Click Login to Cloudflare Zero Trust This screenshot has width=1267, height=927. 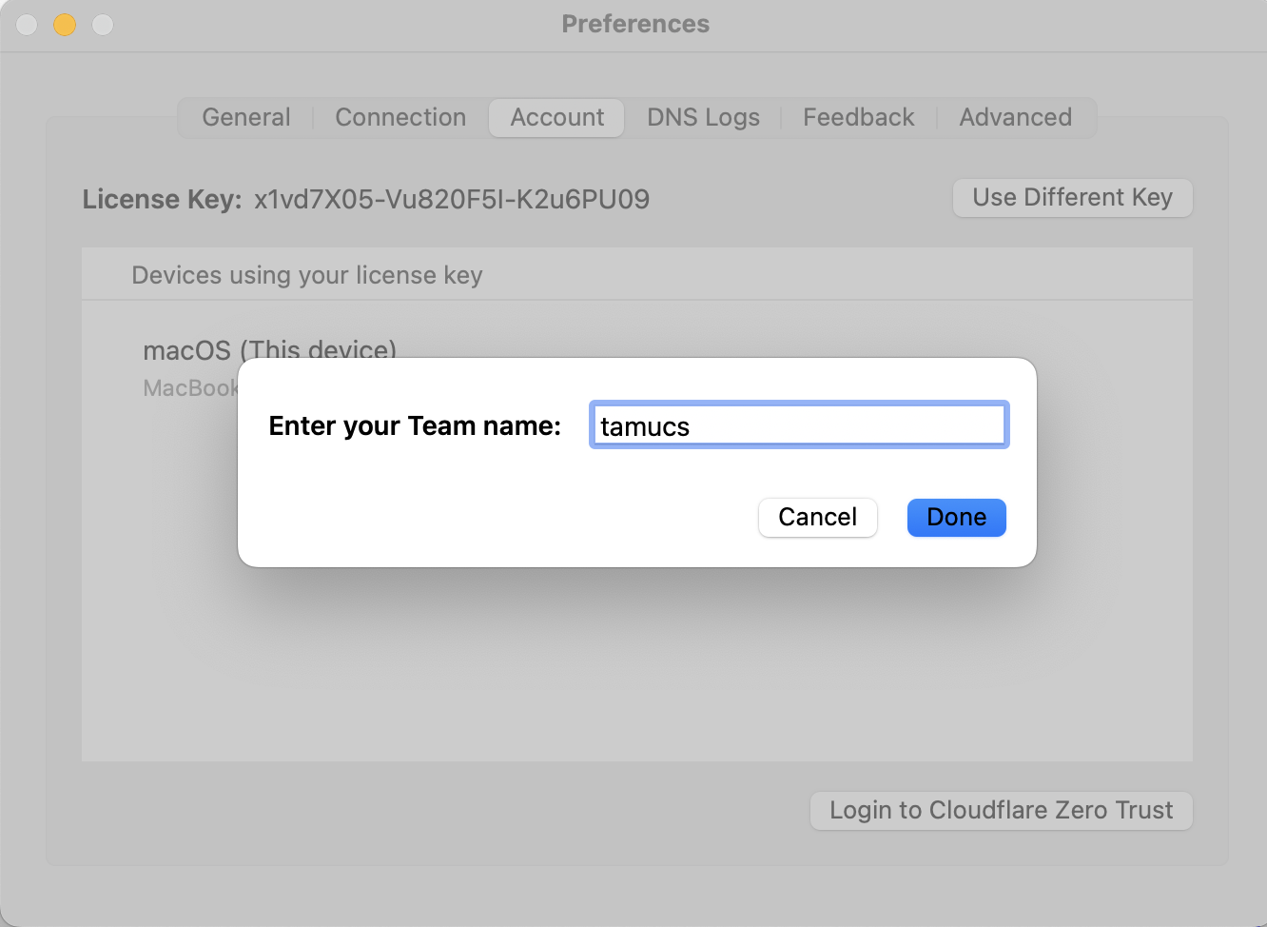coord(1001,810)
